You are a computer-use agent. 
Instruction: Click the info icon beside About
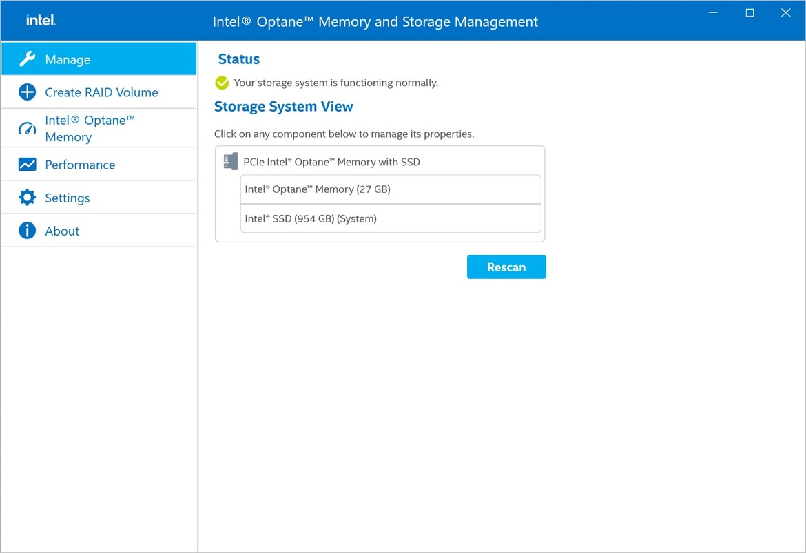pyautogui.click(x=28, y=230)
